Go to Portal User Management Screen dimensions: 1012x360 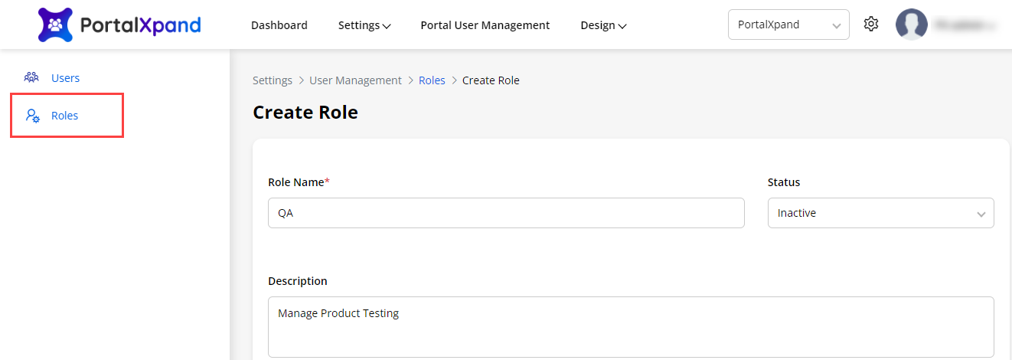(x=485, y=25)
